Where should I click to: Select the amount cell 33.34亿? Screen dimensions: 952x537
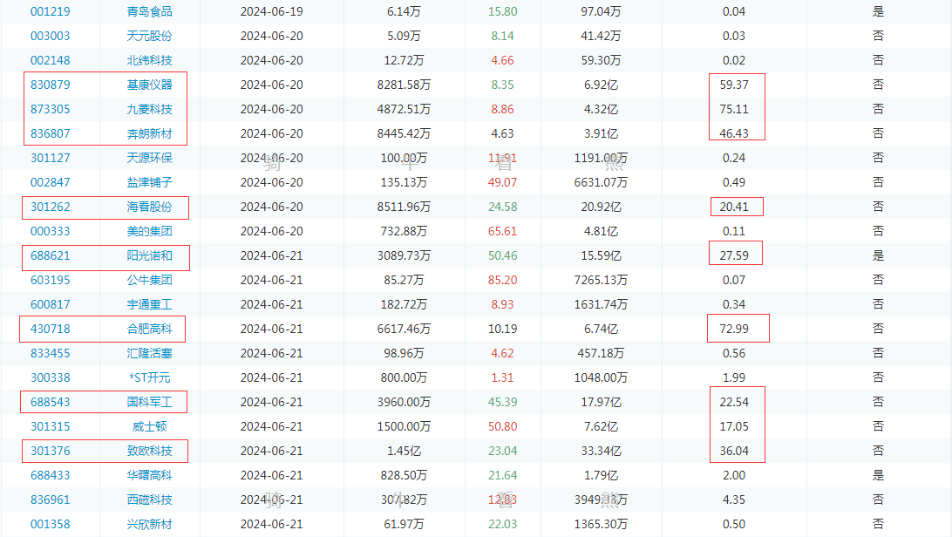[x=601, y=451]
